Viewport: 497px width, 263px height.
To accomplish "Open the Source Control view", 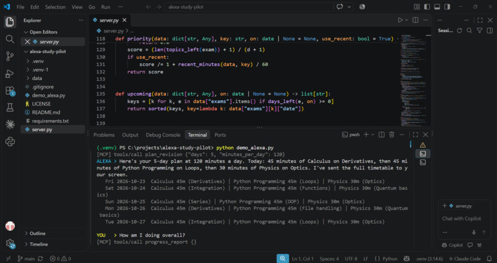I will coord(10,56).
